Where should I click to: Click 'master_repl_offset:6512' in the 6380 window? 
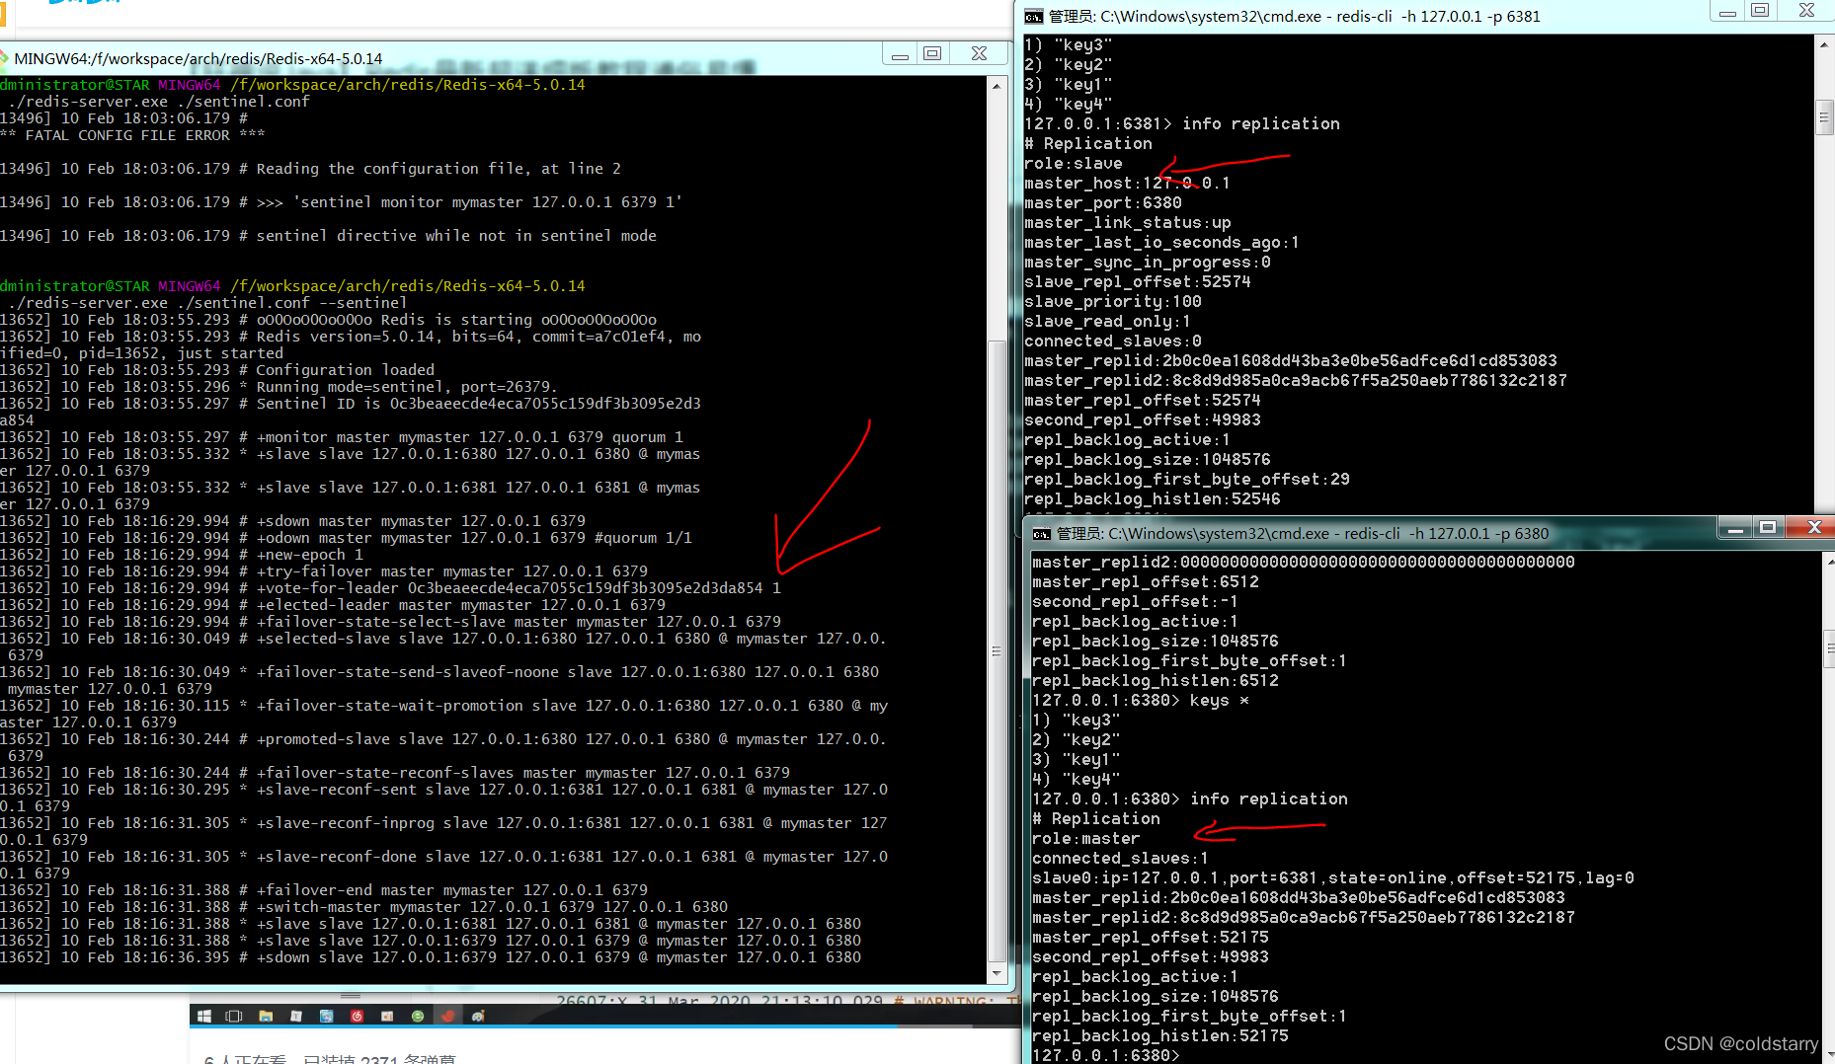pos(1146,582)
